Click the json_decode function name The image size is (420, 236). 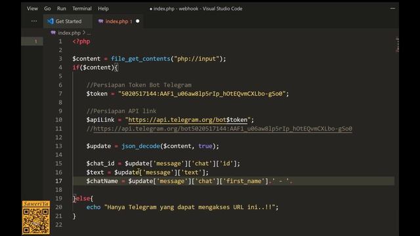point(140,146)
